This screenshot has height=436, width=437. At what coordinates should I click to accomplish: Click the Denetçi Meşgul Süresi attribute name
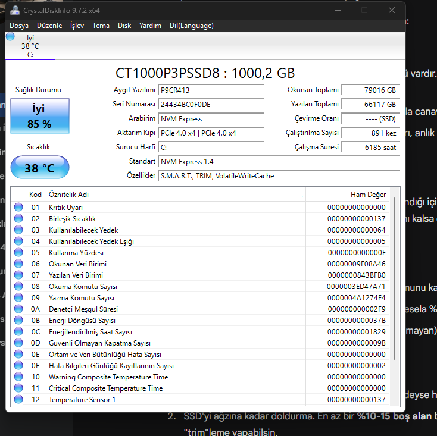click(x=83, y=309)
